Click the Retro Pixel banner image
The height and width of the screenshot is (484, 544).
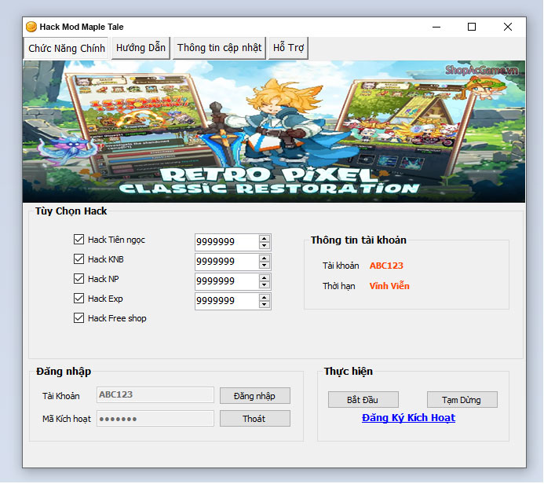coord(274,131)
